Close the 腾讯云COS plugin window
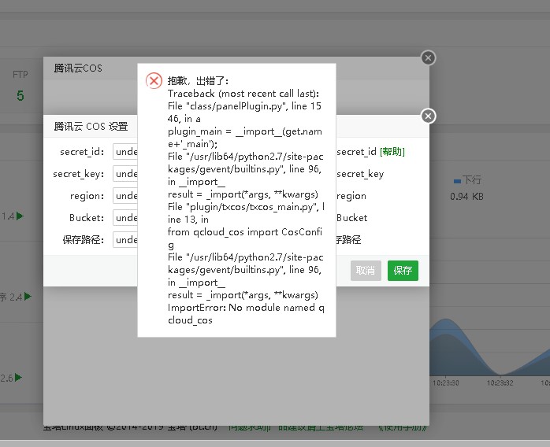550x447 pixels. pyautogui.click(x=428, y=57)
